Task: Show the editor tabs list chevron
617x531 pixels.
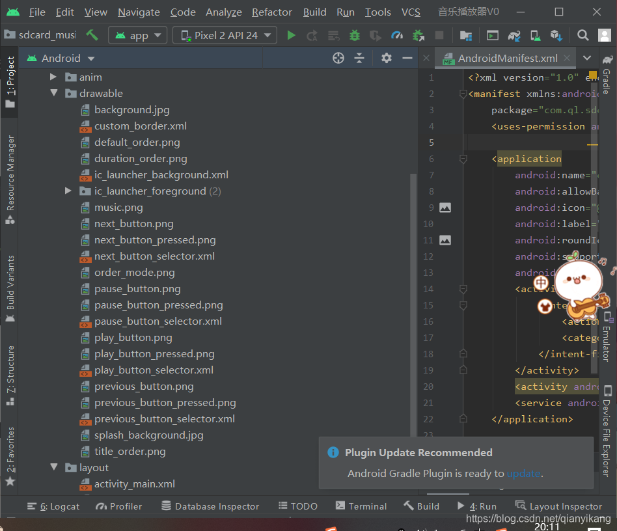Action: point(586,58)
